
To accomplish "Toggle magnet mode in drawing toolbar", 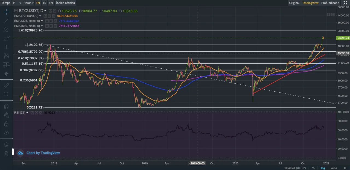I will tap(6, 106).
